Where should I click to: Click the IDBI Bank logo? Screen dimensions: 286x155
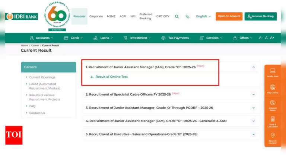click(x=22, y=16)
